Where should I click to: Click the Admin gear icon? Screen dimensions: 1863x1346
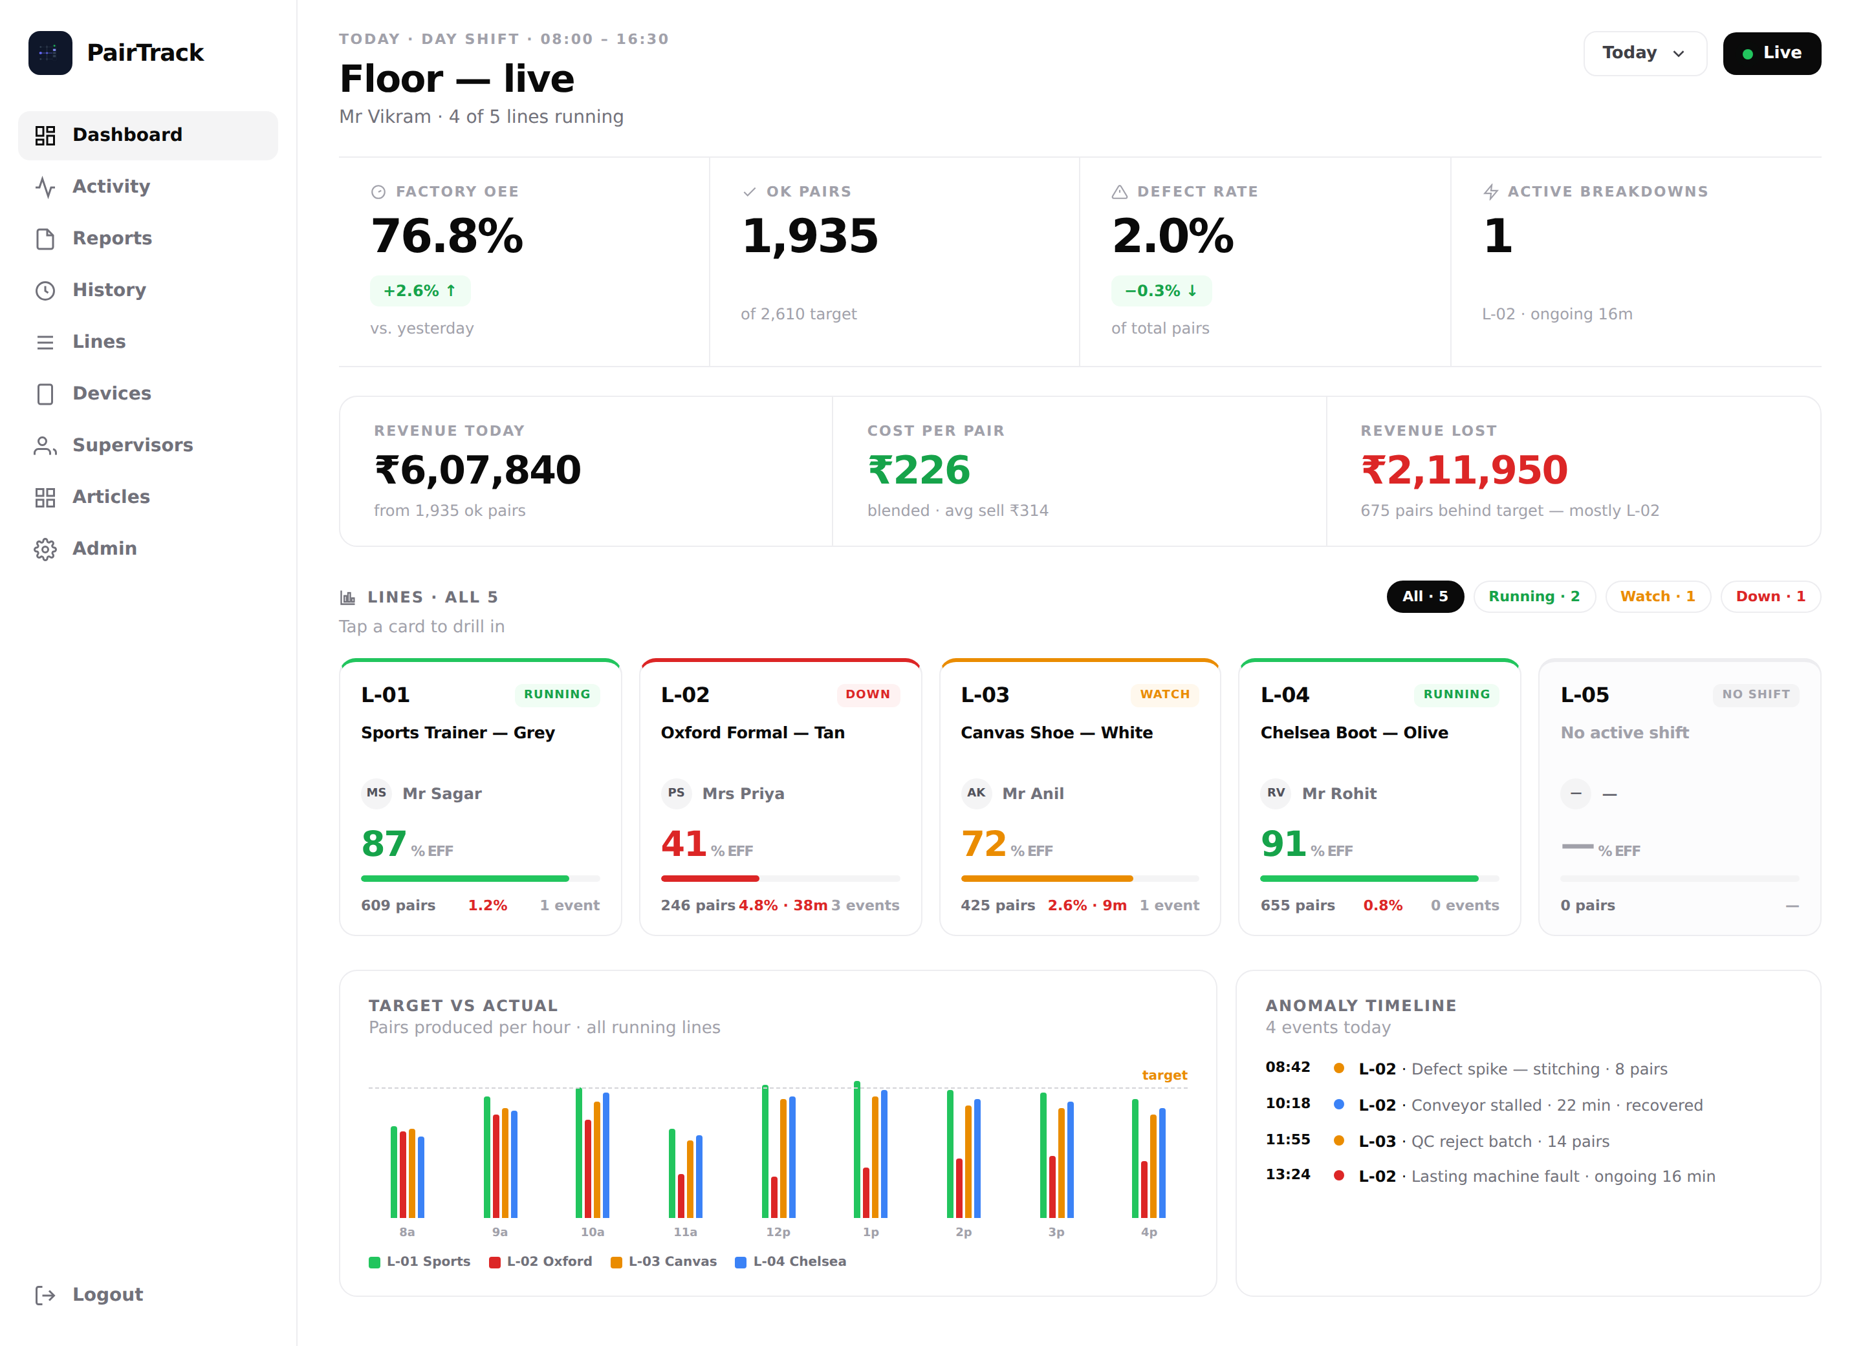click(45, 549)
